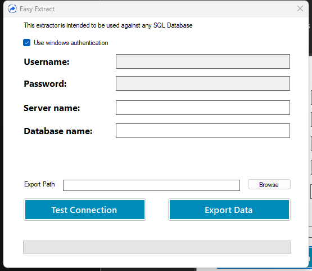Click the Password label

(x=45, y=84)
